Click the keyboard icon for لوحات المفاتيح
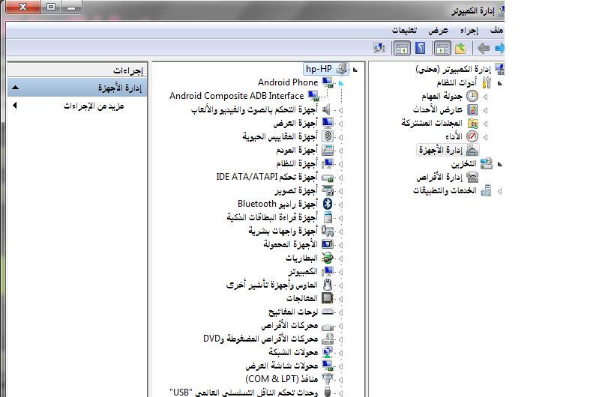The image size is (614, 397). [328, 312]
